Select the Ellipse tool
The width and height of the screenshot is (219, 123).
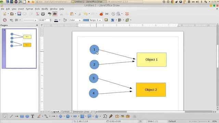[27, 116]
